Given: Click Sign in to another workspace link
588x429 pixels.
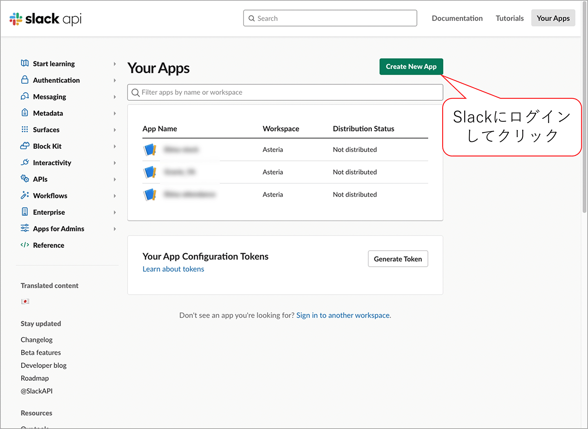Looking at the screenshot, I should (343, 315).
